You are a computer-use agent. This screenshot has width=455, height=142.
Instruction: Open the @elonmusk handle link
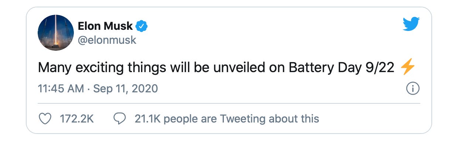pos(107,40)
